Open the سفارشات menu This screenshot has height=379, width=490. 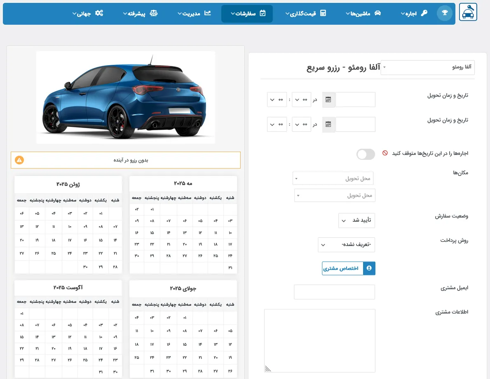[247, 14]
